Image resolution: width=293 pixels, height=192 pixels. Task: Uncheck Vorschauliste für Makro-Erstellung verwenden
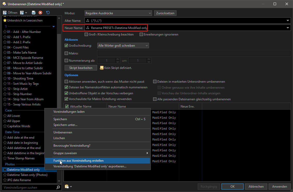click(x=66, y=99)
